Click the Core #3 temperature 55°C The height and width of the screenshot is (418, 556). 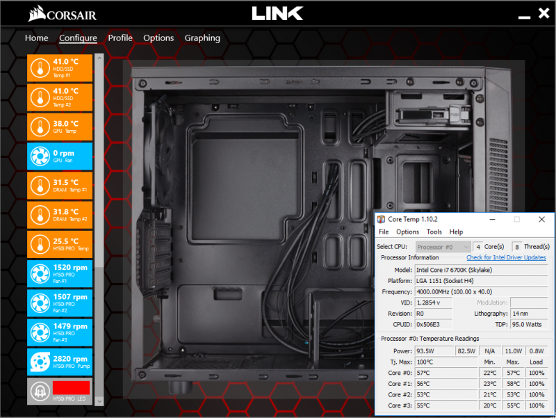point(446,405)
